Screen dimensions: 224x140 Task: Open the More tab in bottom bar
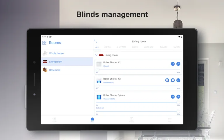point(170,120)
